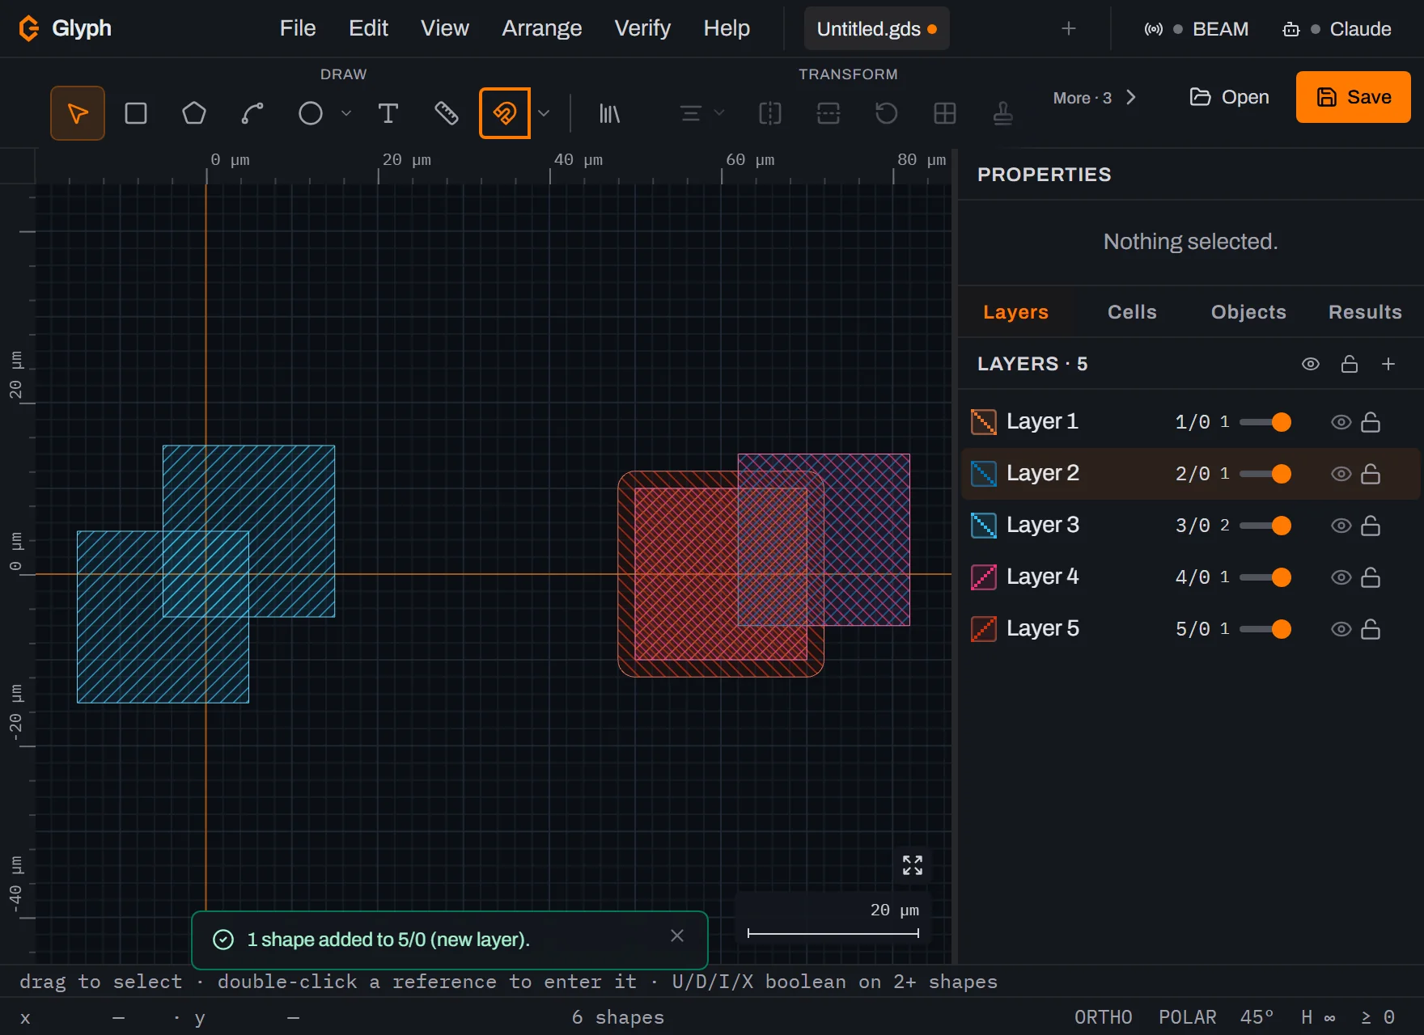1424x1035 pixels.
Task: Adjust the Layer 1 opacity slider
Action: click(x=1265, y=422)
